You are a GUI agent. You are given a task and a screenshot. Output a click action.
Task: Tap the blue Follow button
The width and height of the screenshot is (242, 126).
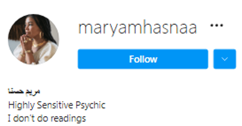pyautogui.click(x=143, y=59)
